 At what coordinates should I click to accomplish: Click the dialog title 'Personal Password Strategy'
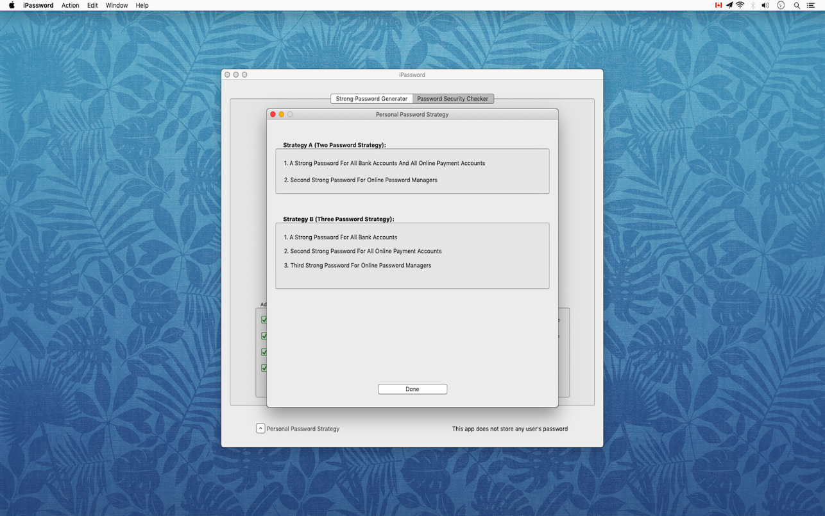413,114
